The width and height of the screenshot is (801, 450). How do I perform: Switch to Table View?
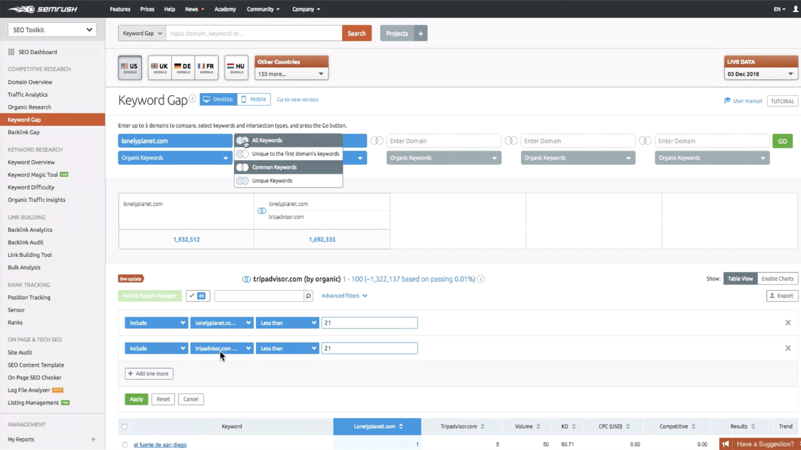(740, 279)
